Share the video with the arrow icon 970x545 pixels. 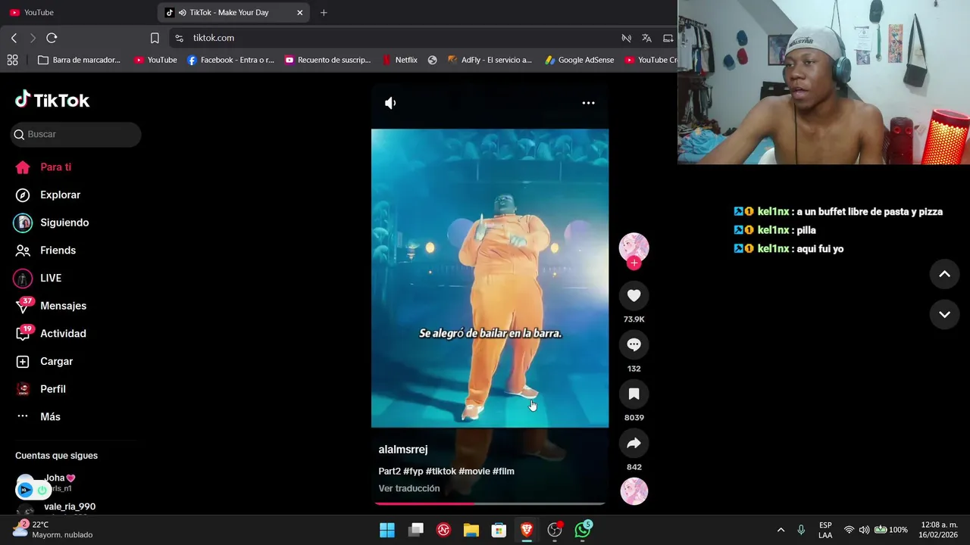(x=634, y=444)
